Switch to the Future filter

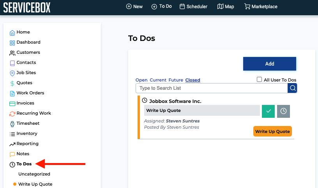(176, 80)
